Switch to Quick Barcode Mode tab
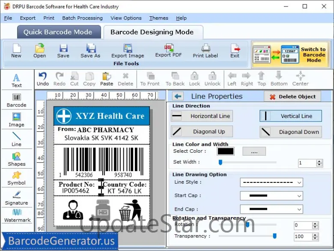This screenshot has height=251, width=334. pyautogui.click(x=59, y=32)
